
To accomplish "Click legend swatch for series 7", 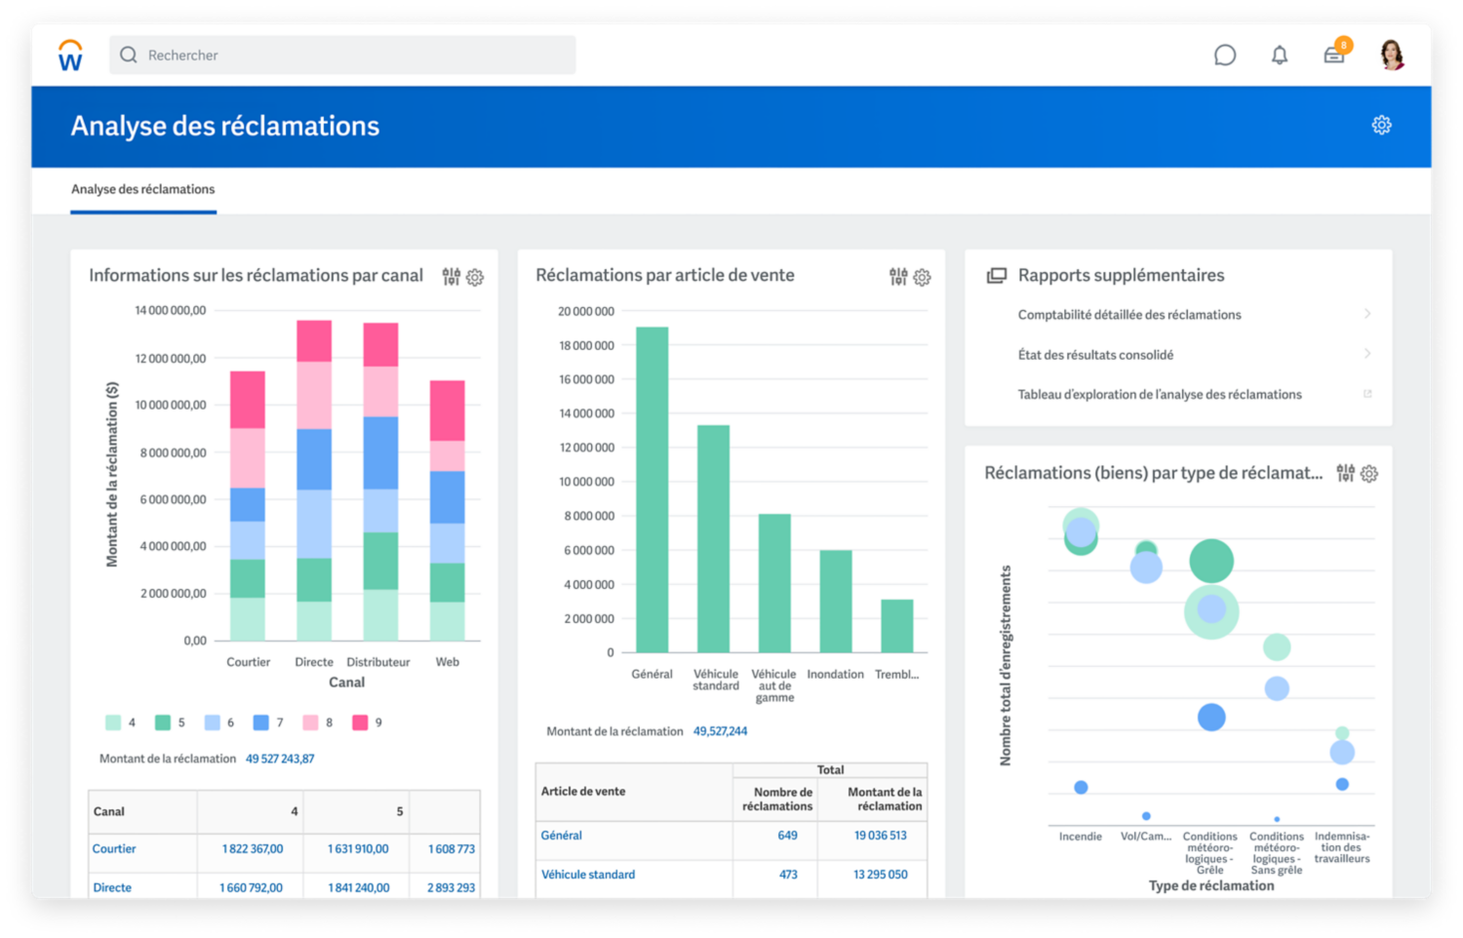I will (260, 723).
